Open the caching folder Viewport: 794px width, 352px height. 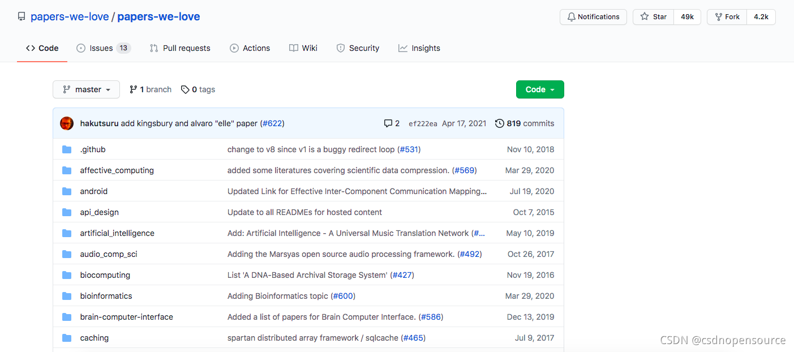coord(94,338)
